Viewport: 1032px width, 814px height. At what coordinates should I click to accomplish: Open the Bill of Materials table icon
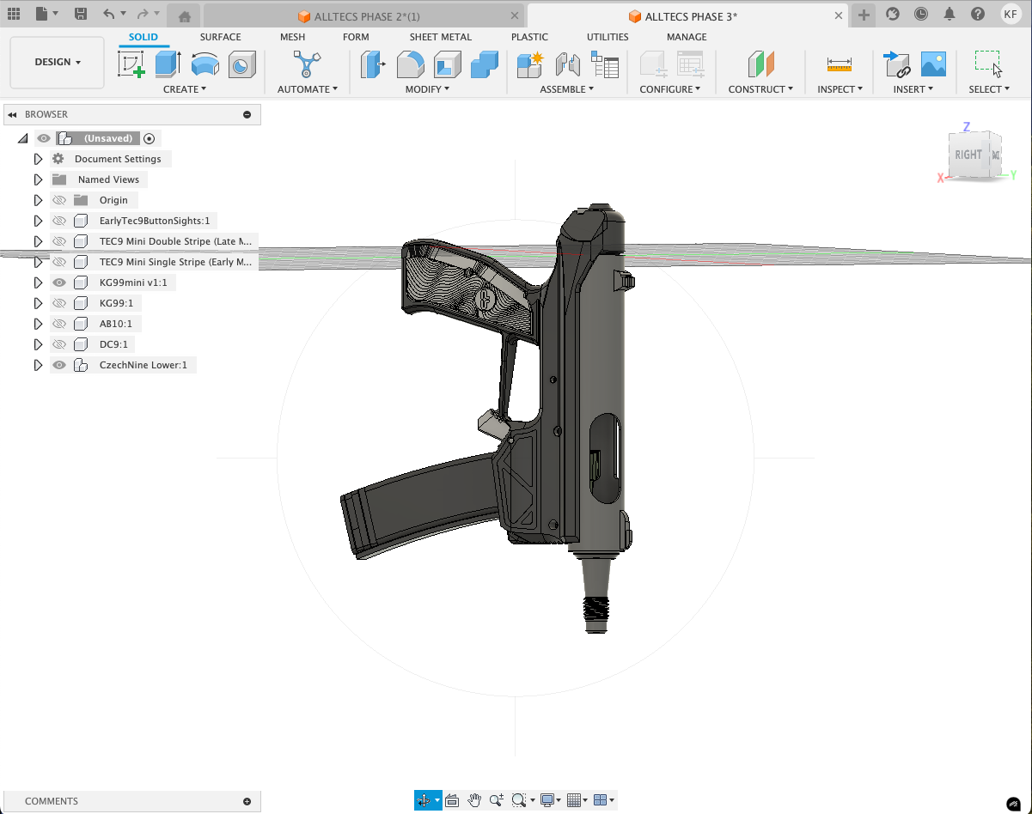[605, 64]
